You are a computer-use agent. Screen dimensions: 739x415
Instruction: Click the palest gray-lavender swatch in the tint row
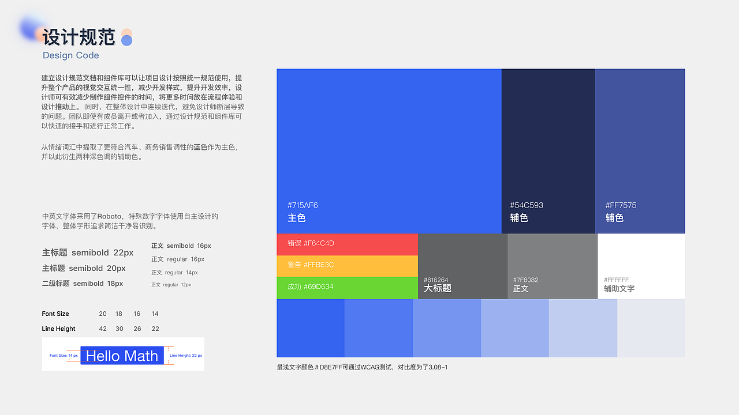pos(651,328)
